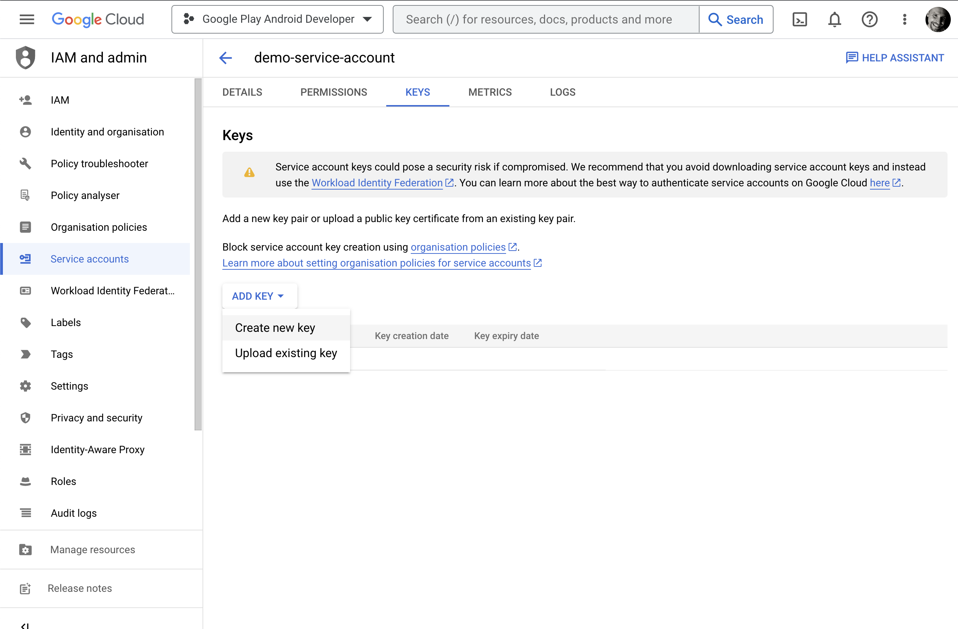
Task: Toggle the ADD KEY dropdown
Action: click(258, 296)
